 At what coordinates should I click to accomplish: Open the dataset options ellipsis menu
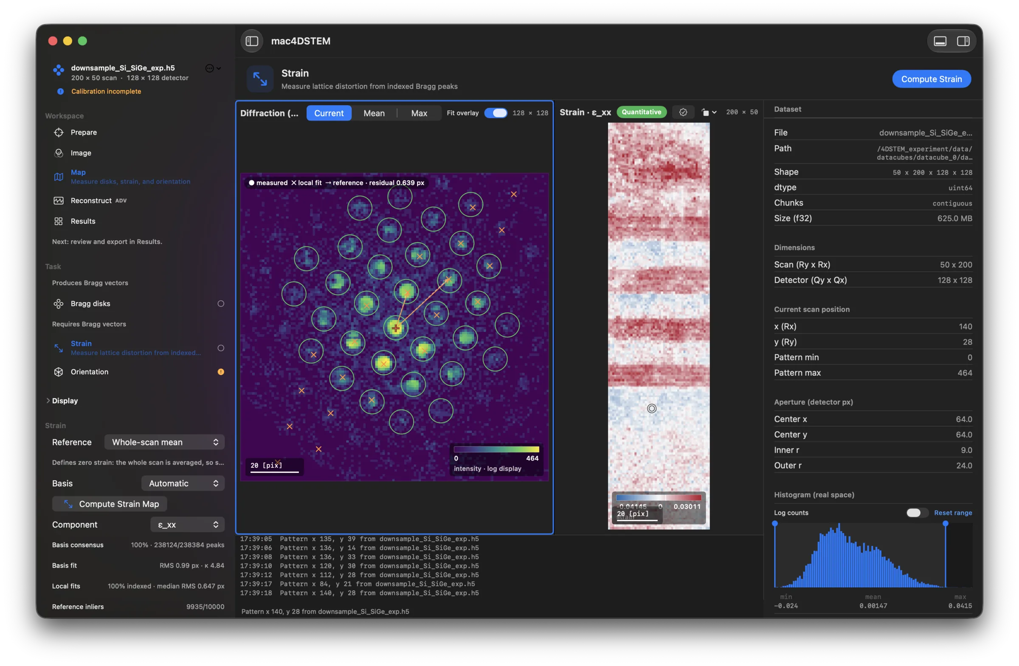click(x=213, y=68)
